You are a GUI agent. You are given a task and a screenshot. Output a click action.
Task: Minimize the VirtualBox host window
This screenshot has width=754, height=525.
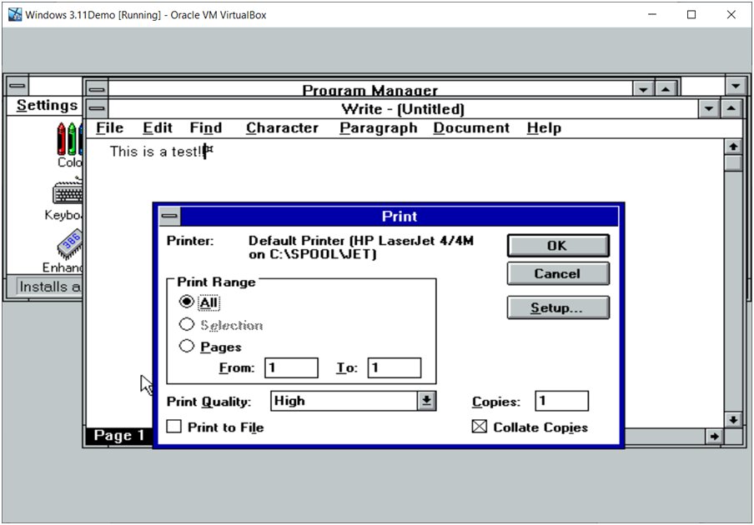[x=652, y=14]
